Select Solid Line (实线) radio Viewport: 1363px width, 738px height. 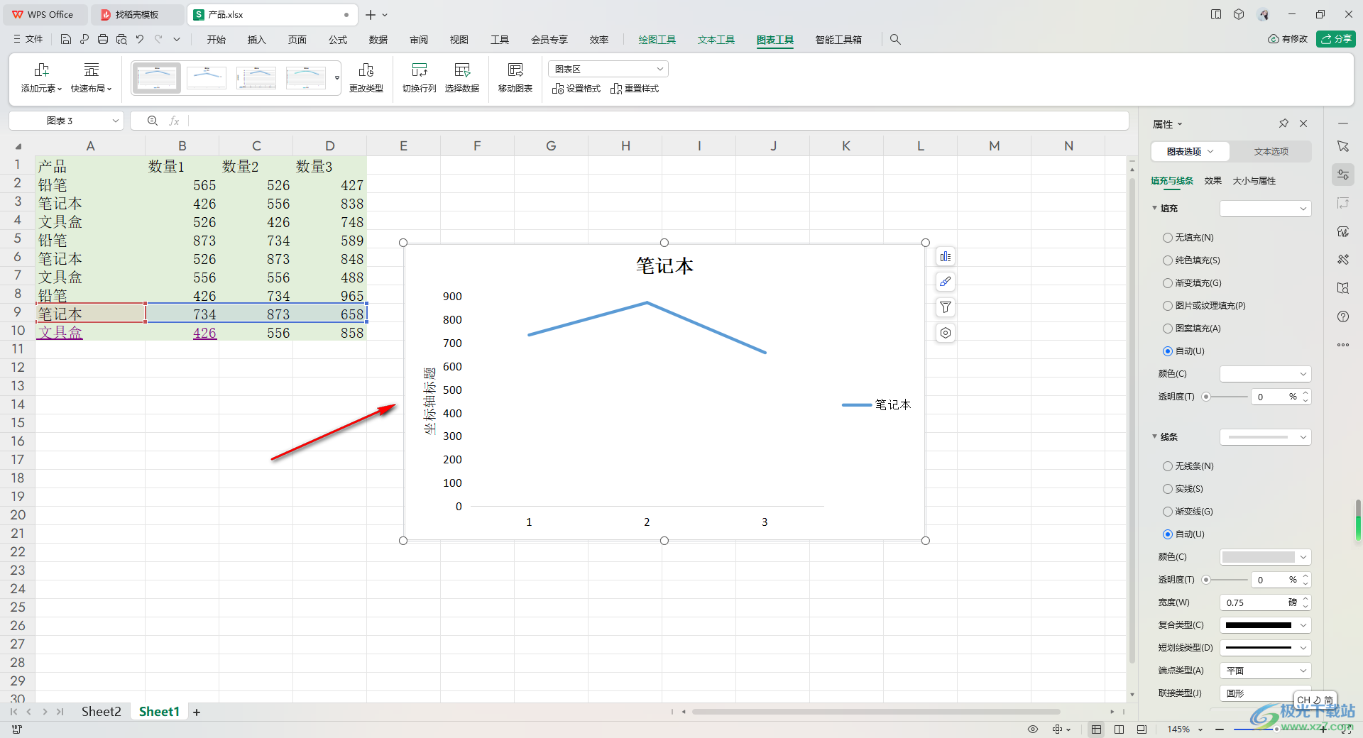click(1168, 489)
